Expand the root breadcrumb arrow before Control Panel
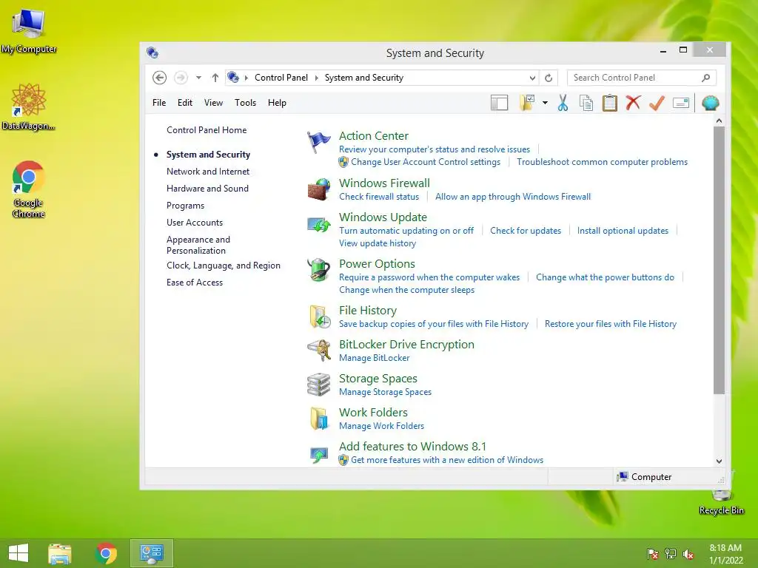Image resolution: width=758 pixels, height=568 pixels. coord(246,78)
